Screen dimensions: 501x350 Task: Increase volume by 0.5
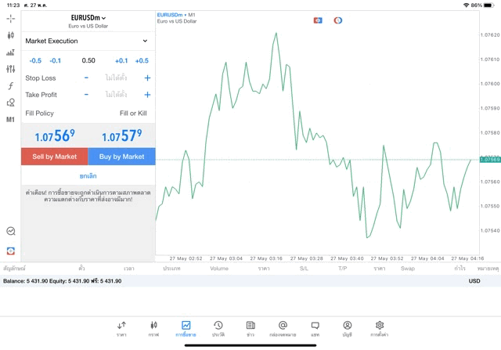(142, 61)
